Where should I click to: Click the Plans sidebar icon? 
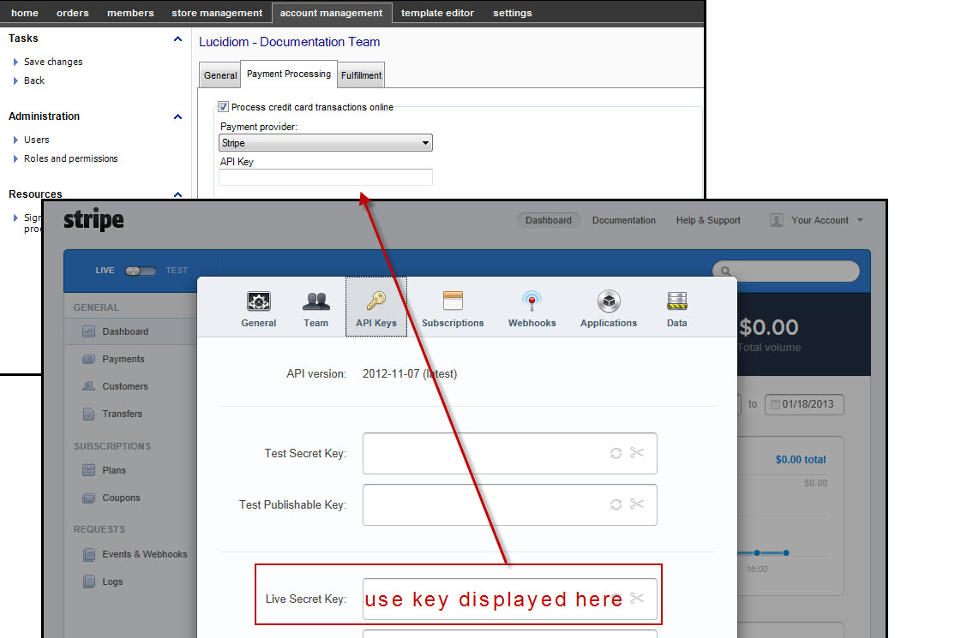pyautogui.click(x=89, y=470)
